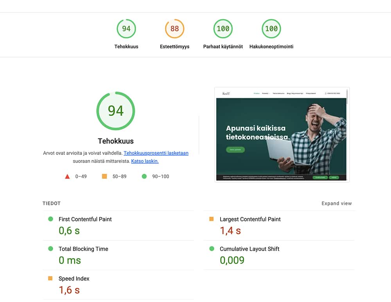The width and height of the screenshot is (391, 302).
Task: Expand the Largest Contentful Paint metric
Action: (x=250, y=219)
